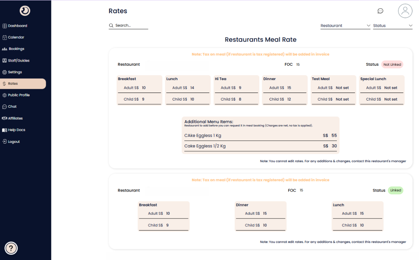Click the search magnifier icon
419x260 pixels.
111,26
